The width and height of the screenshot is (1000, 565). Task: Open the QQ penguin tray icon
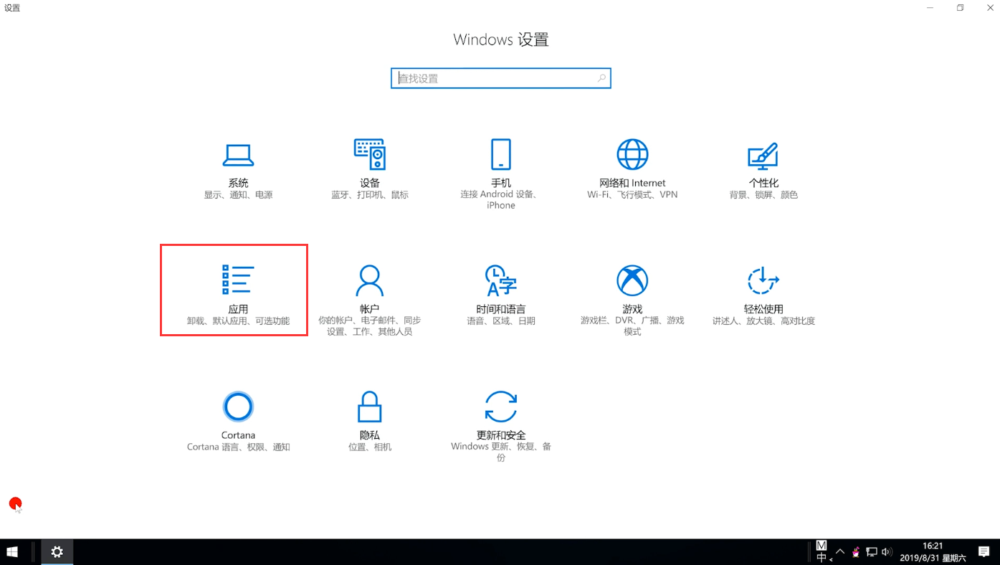[x=856, y=552]
